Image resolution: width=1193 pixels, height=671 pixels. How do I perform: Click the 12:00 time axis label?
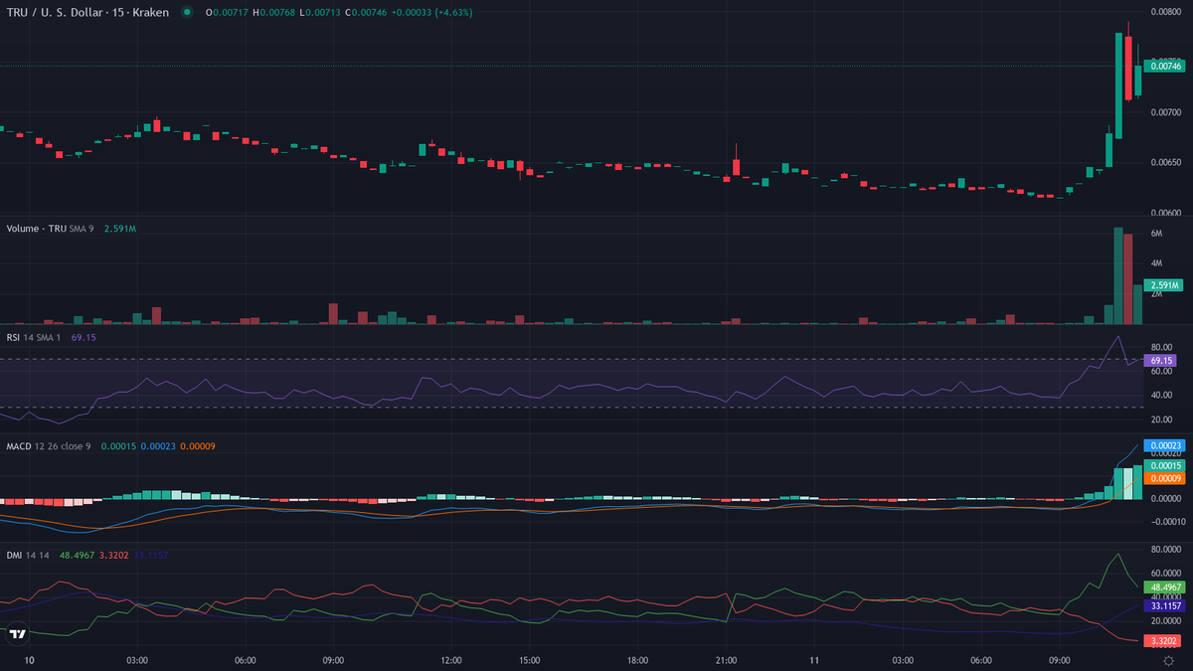point(450,660)
